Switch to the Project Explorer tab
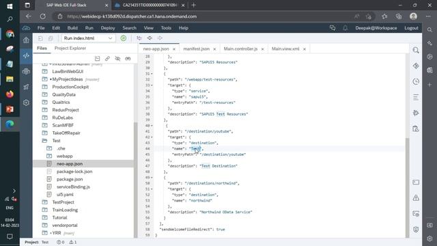 click(x=70, y=49)
